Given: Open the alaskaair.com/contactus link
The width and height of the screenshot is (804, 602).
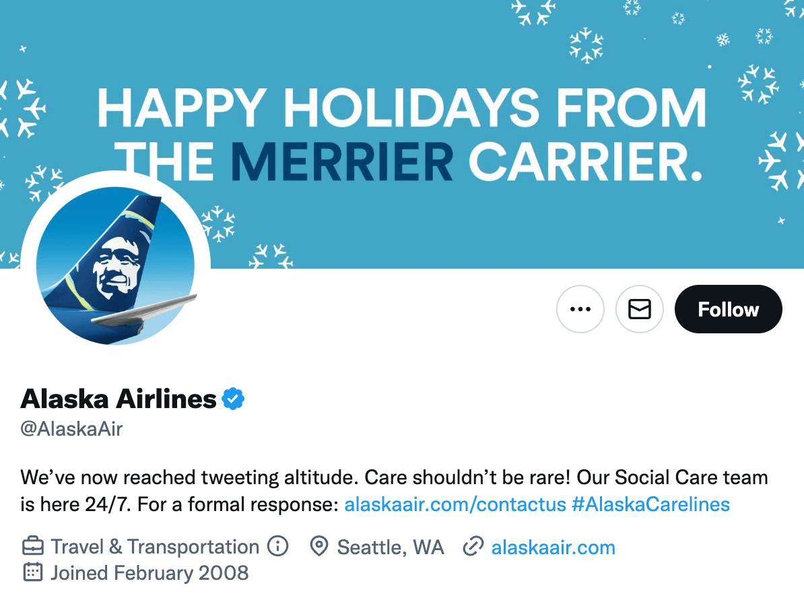Looking at the screenshot, I should (x=455, y=504).
